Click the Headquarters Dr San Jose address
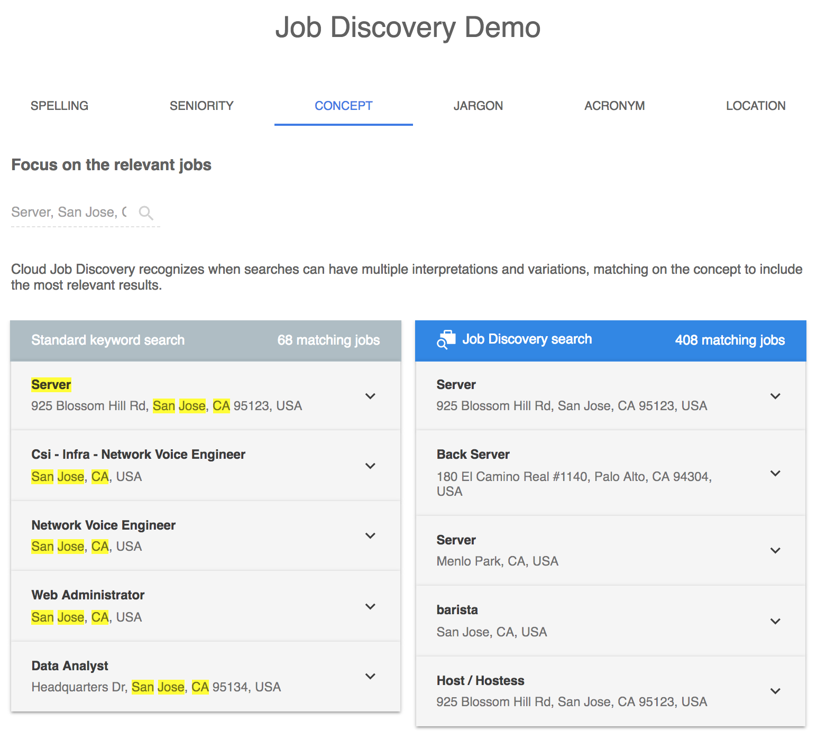The height and width of the screenshot is (740, 817). point(156,687)
